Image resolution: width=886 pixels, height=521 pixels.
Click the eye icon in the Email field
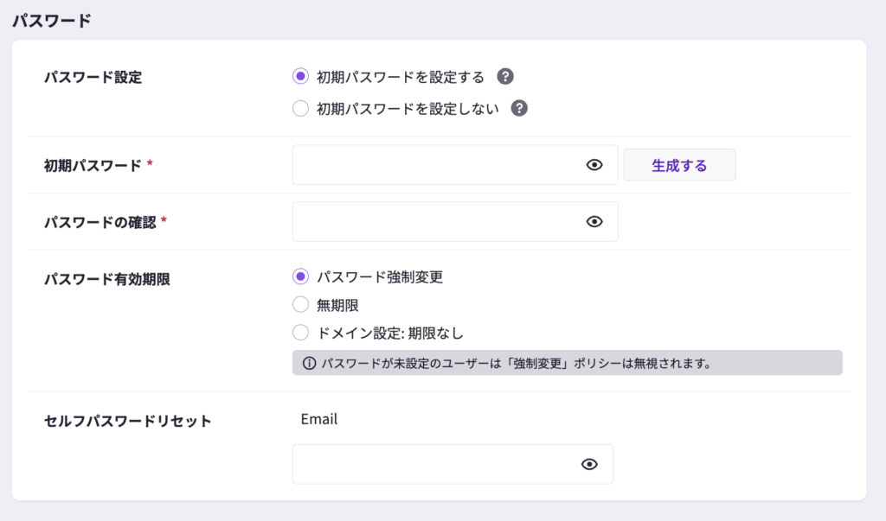pyautogui.click(x=589, y=464)
